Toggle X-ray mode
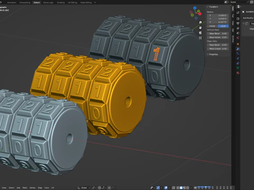This screenshot has height=190, width=254. 174,188
